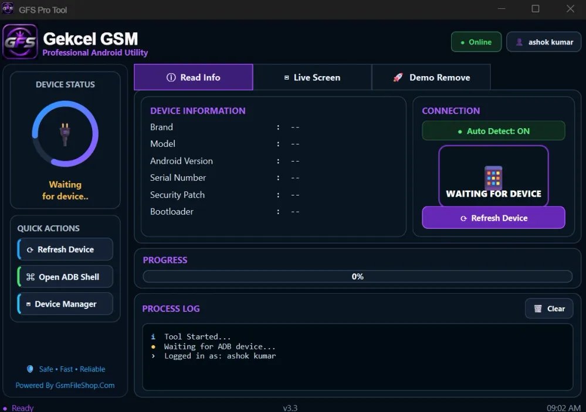This screenshot has width=586, height=412.
Task: Click Refresh Device in Quick Actions
Action: click(x=65, y=249)
